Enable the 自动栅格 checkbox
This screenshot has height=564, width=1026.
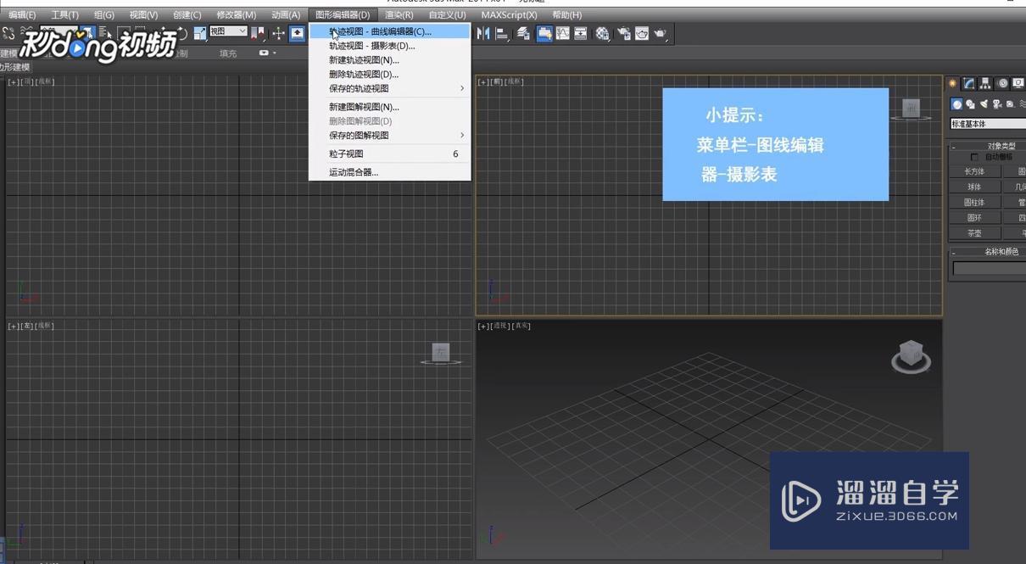click(974, 157)
